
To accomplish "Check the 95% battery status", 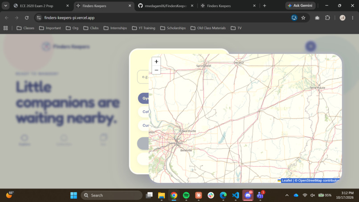I will pyautogui.click(x=325, y=195).
